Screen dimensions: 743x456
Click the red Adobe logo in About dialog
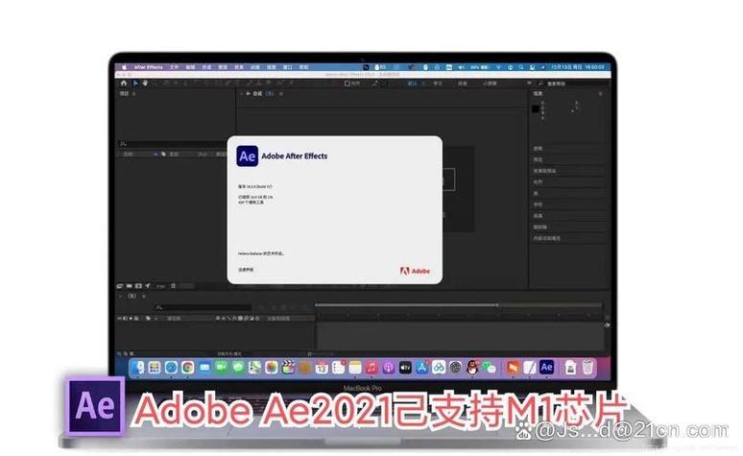[415, 271]
